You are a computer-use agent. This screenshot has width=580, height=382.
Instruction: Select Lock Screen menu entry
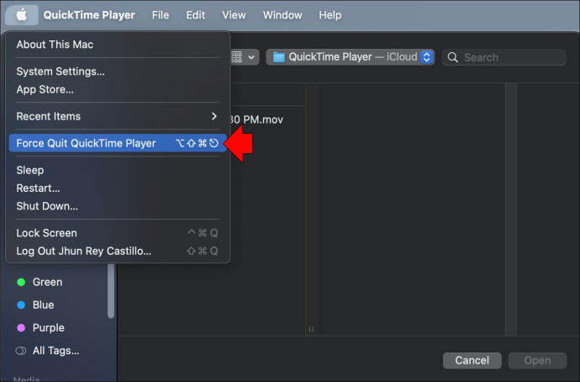coord(118,233)
